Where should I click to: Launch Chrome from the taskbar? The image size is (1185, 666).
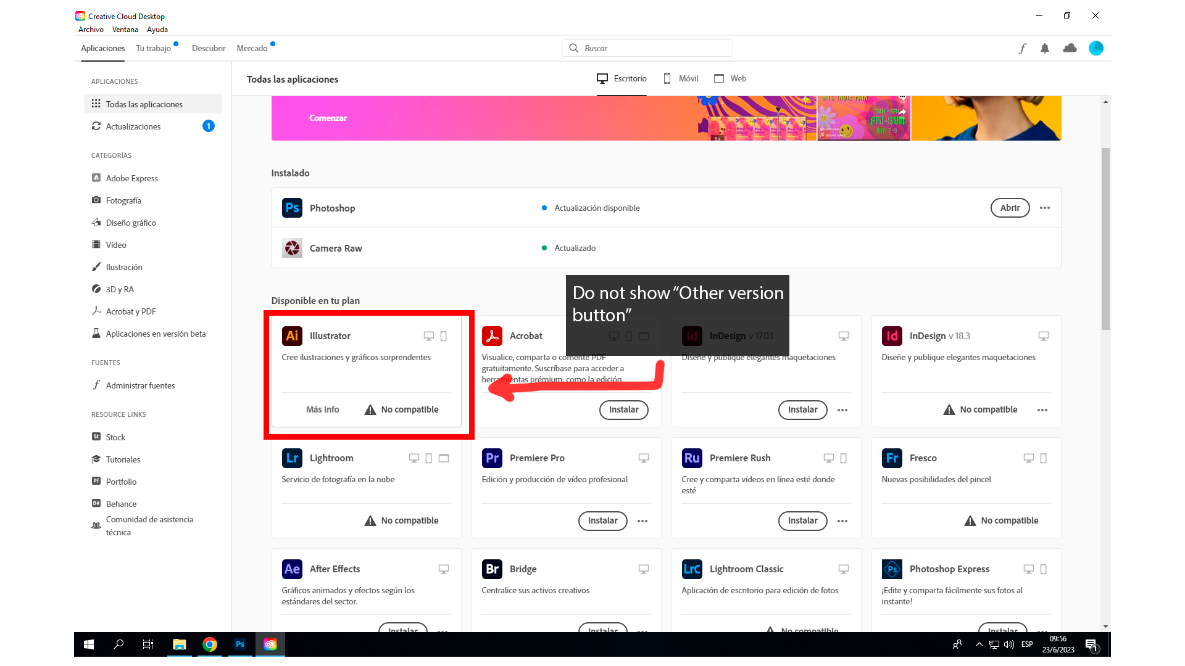pos(210,644)
